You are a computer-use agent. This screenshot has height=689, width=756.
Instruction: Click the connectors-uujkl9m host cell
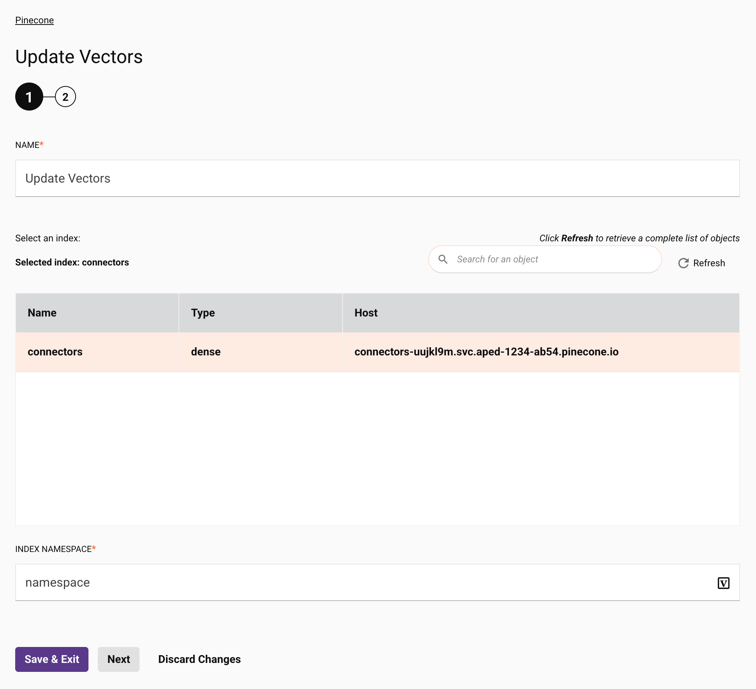click(541, 352)
